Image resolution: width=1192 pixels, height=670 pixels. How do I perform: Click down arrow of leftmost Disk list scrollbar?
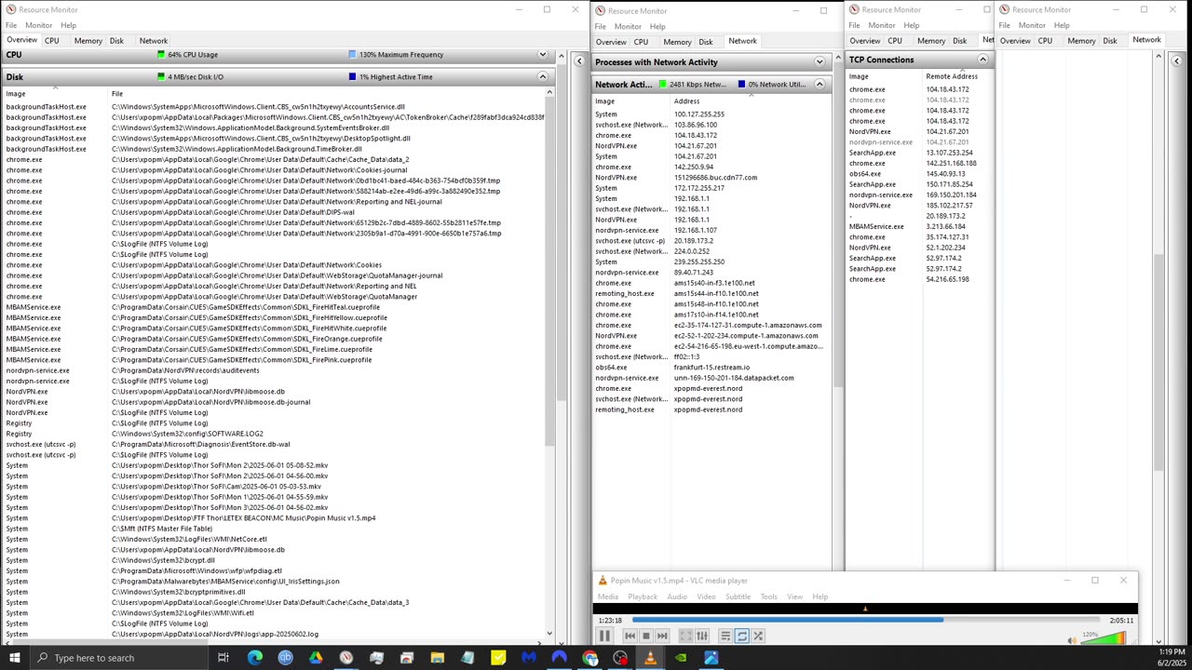[x=549, y=634]
